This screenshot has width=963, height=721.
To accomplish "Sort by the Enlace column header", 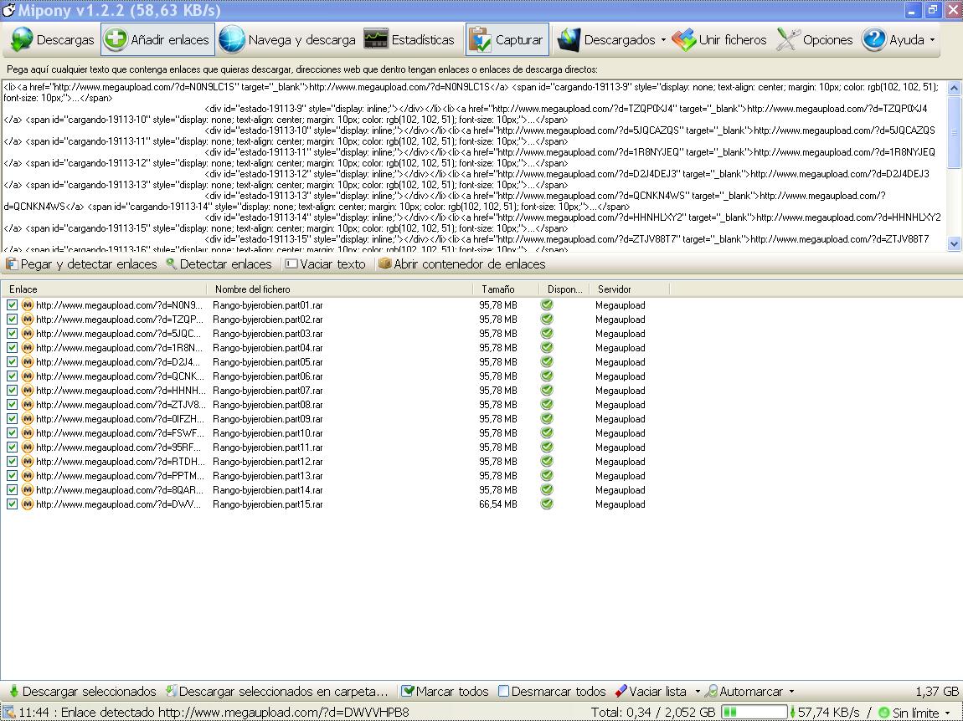I will tap(103, 289).
